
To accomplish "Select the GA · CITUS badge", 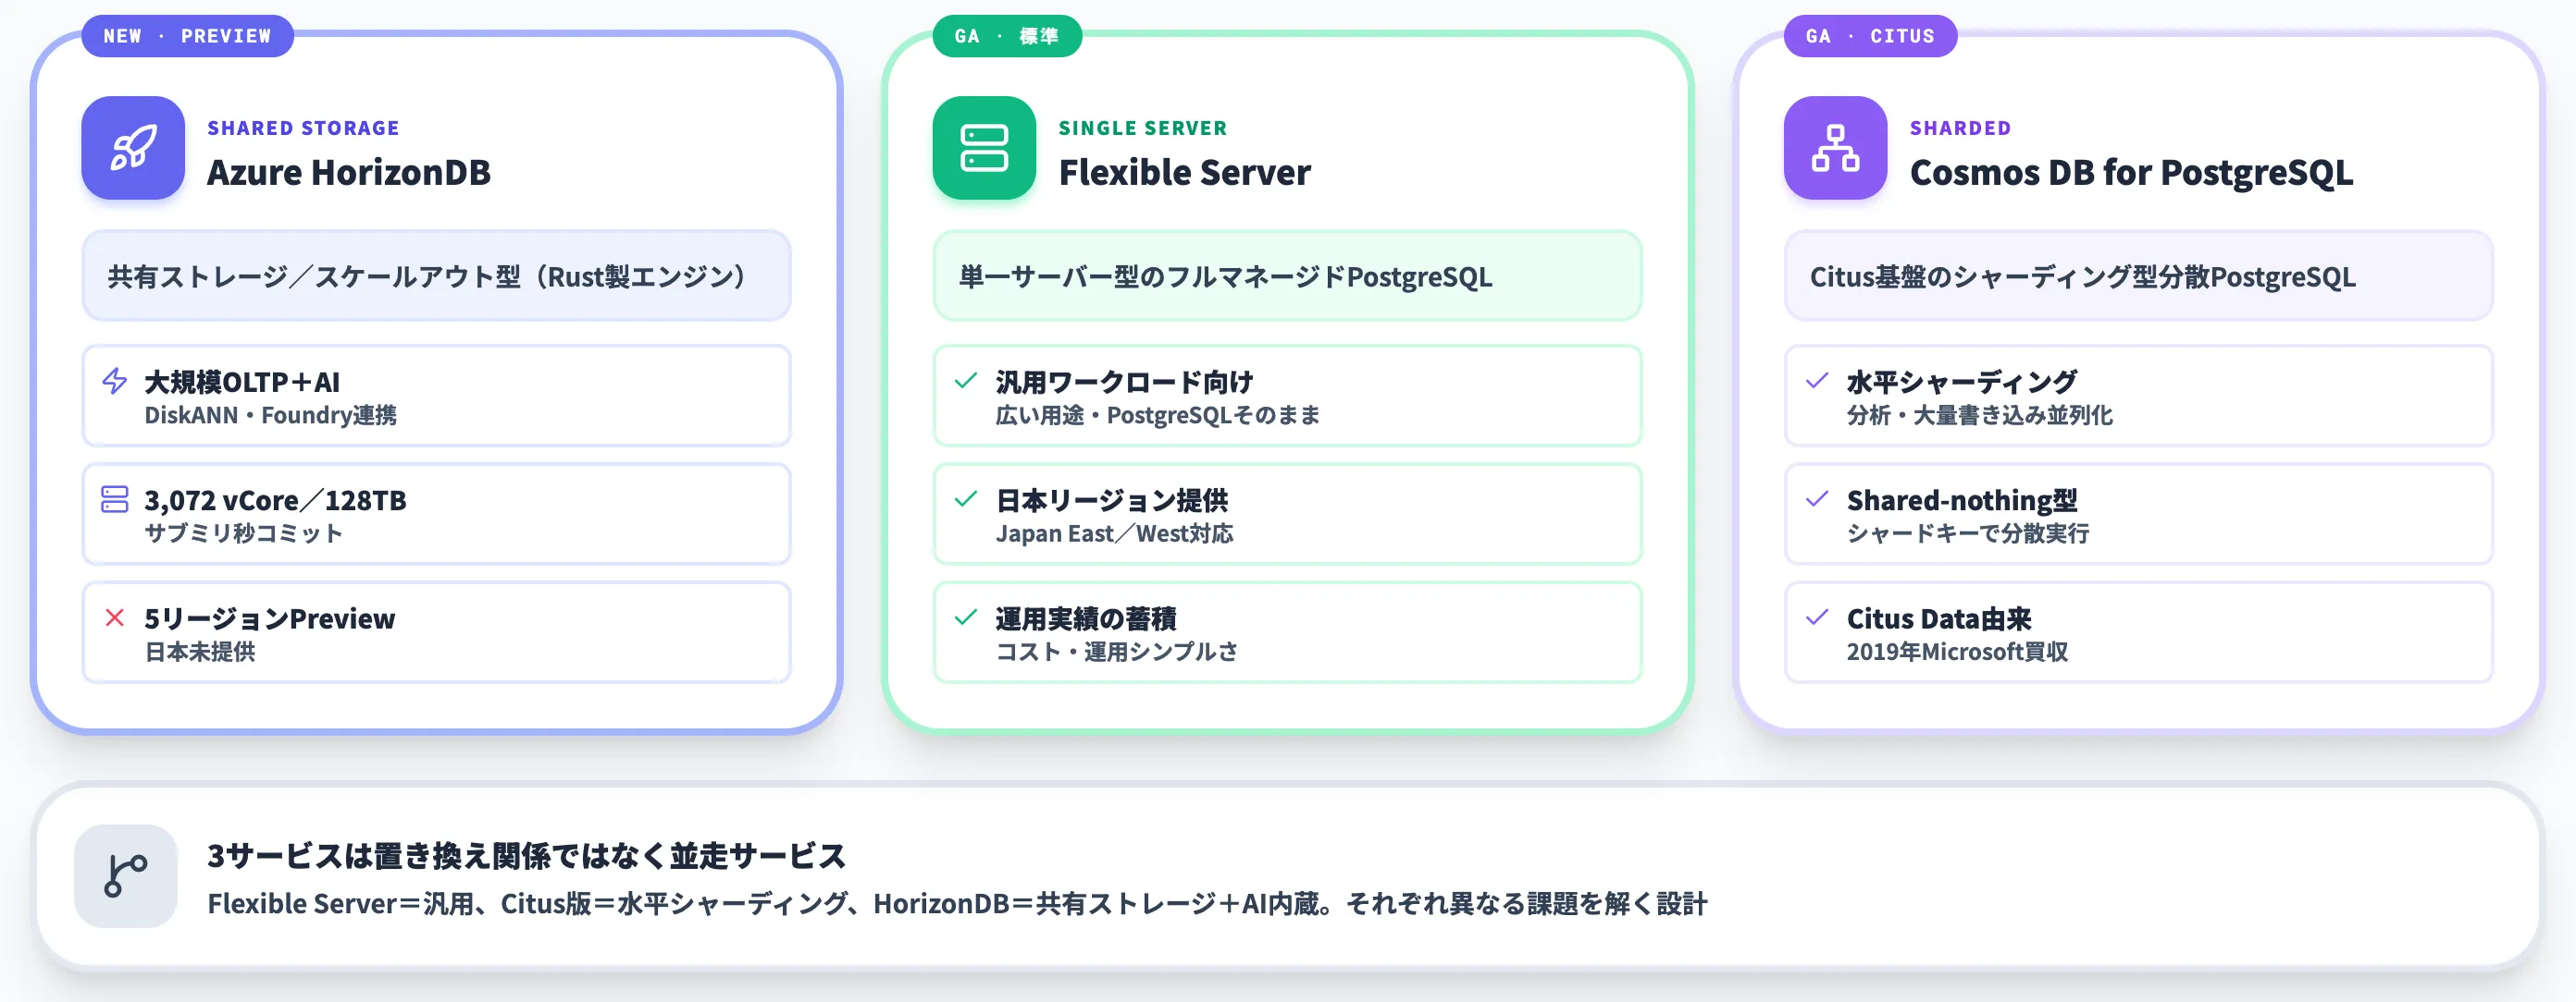I will pyautogui.click(x=1870, y=36).
